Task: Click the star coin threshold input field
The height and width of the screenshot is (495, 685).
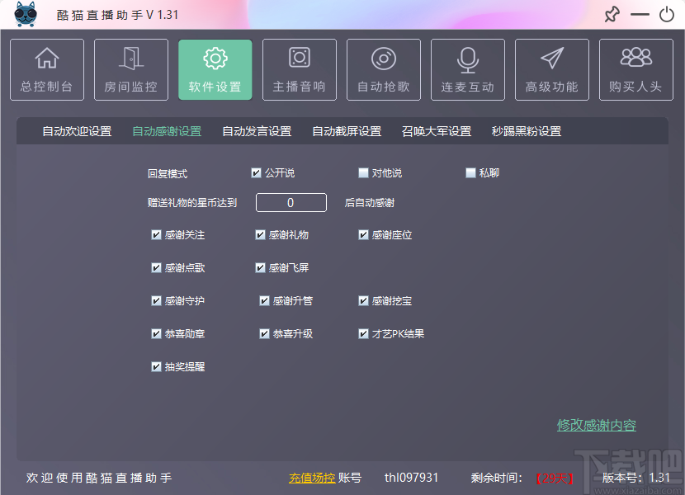Action: [291, 202]
